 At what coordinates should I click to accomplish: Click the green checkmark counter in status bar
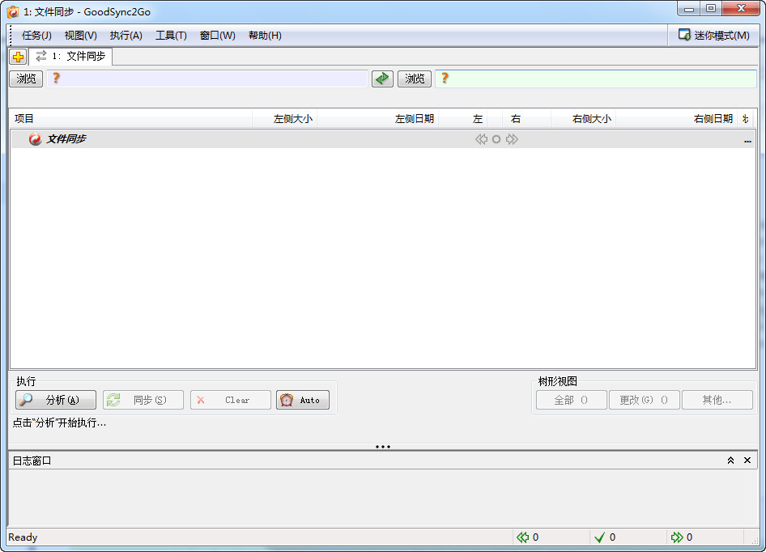pos(605,537)
